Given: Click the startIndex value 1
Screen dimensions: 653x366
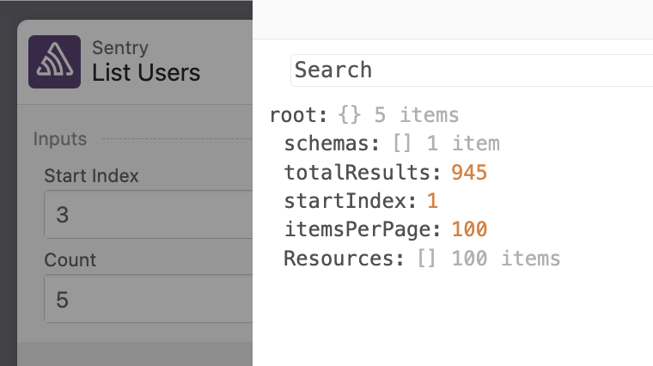Looking at the screenshot, I should (x=433, y=201).
